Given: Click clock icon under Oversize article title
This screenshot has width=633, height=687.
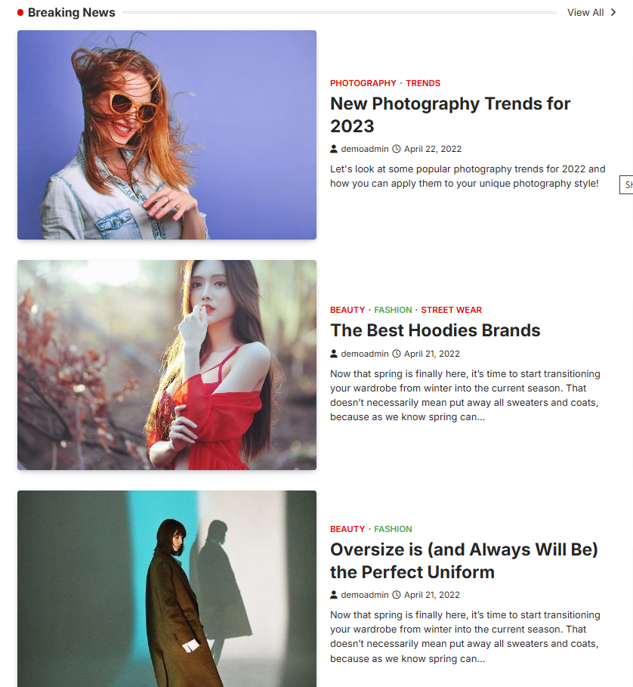Looking at the screenshot, I should (x=396, y=595).
